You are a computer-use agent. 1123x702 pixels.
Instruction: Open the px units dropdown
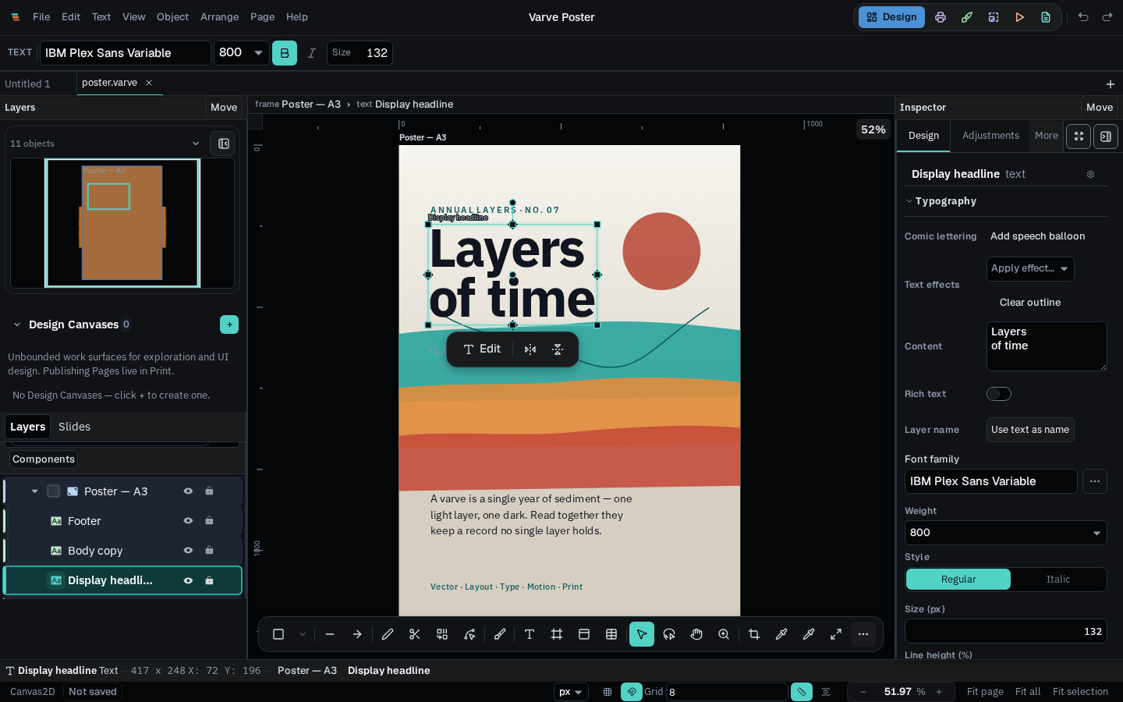pos(572,692)
